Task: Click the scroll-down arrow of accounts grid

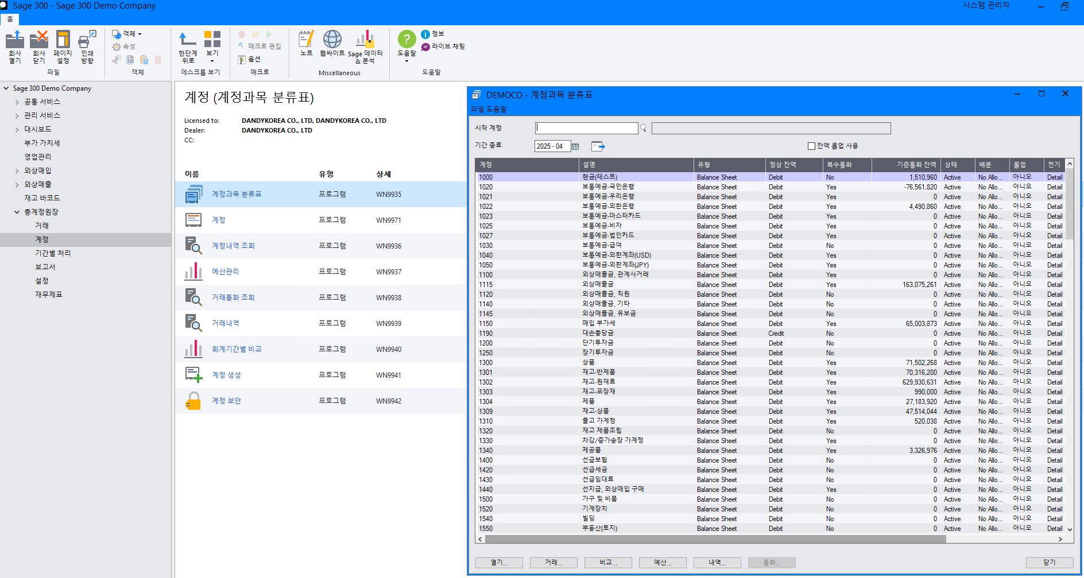Action: [1070, 529]
